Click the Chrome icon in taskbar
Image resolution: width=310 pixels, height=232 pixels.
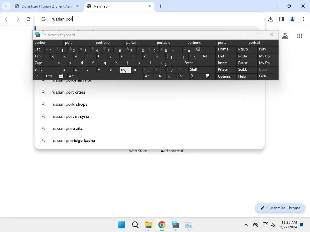pyautogui.click(x=162, y=225)
